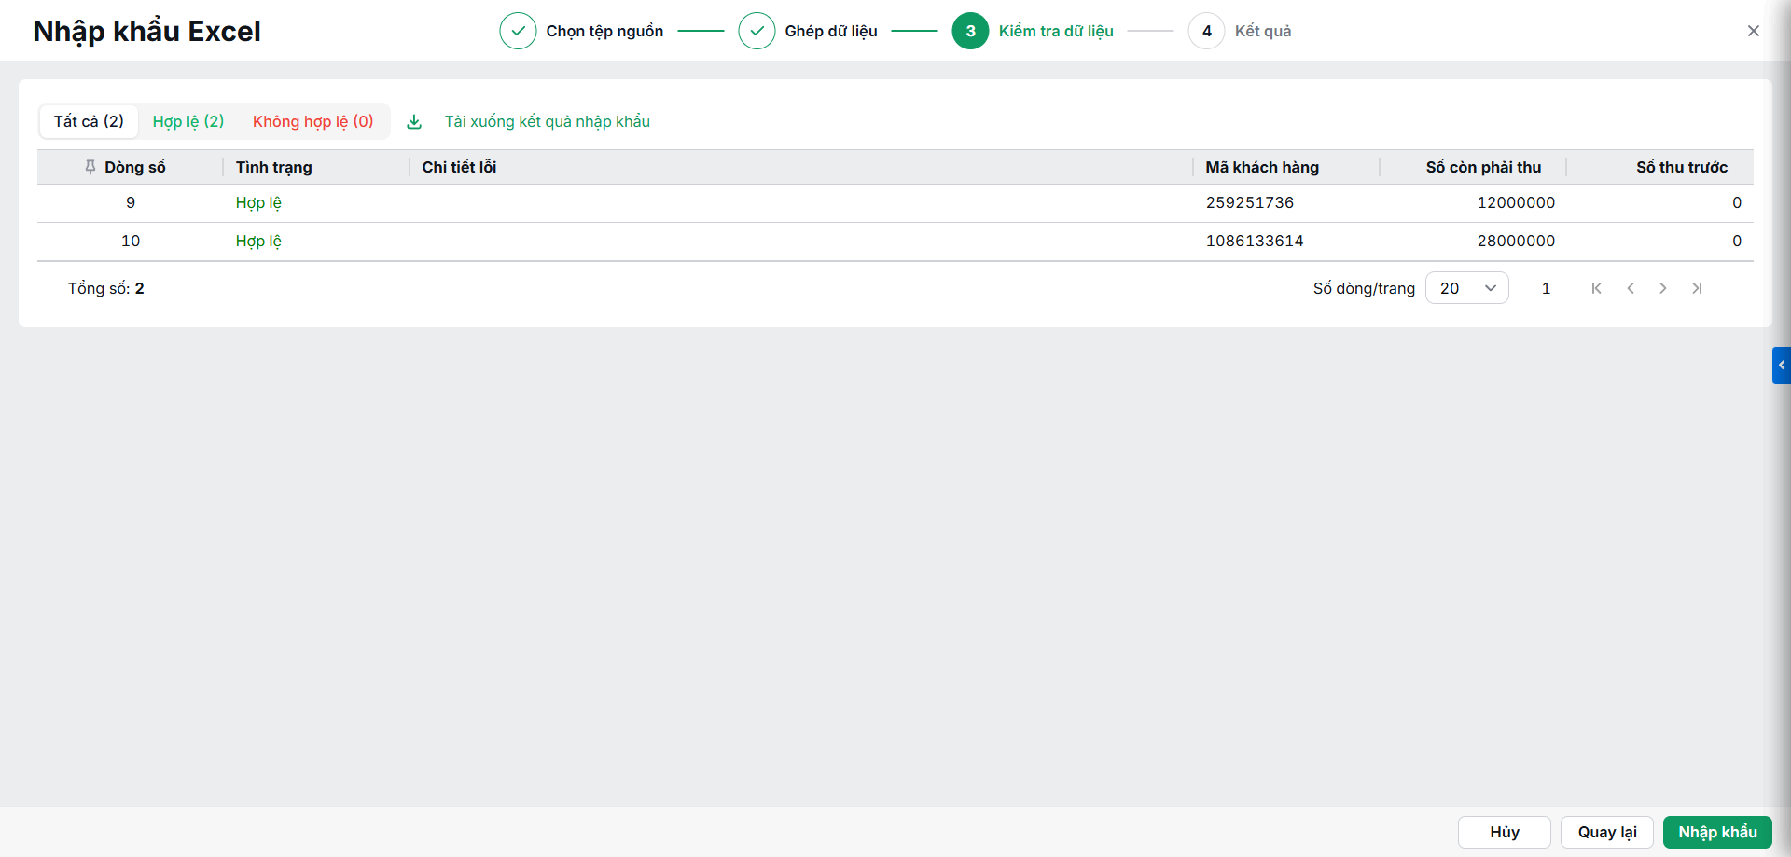Click step 4 circle Kết quả

pyautogui.click(x=1206, y=31)
